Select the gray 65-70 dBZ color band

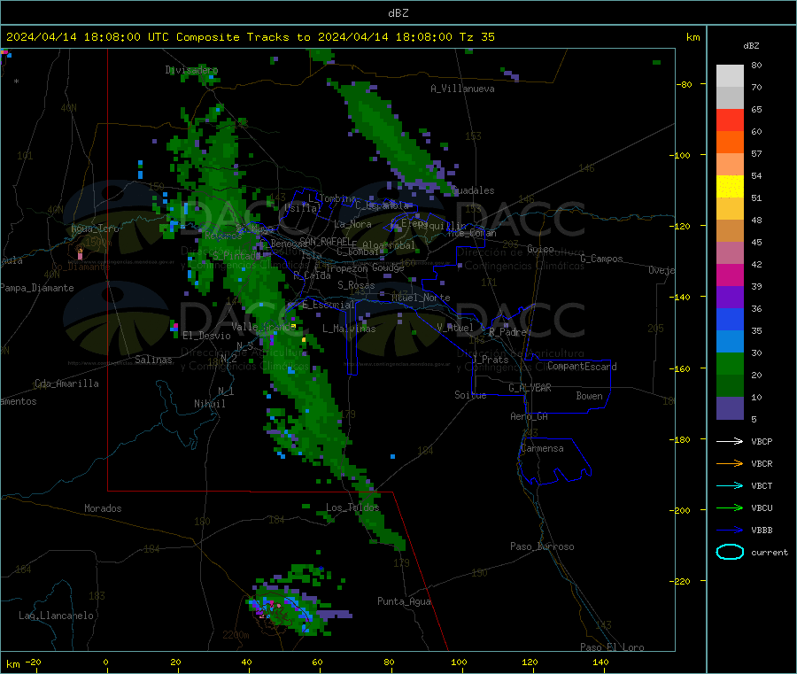[730, 98]
